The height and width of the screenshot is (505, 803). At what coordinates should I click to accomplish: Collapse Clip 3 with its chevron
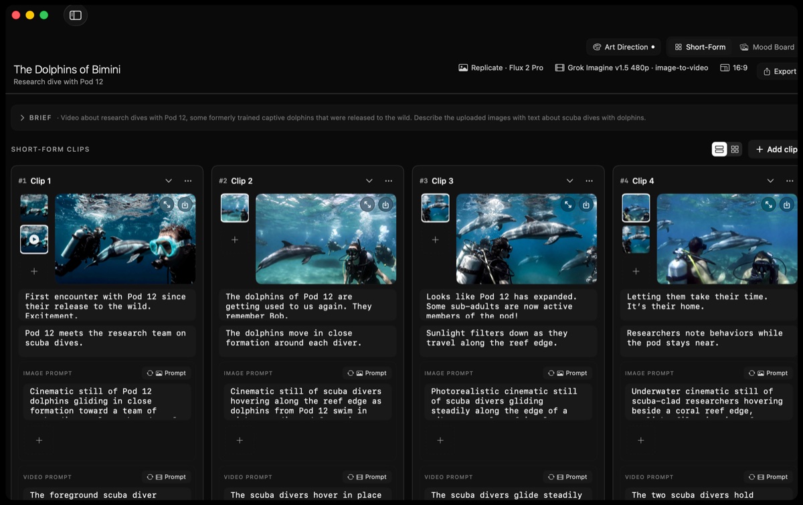pyautogui.click(x=570, y=181)
